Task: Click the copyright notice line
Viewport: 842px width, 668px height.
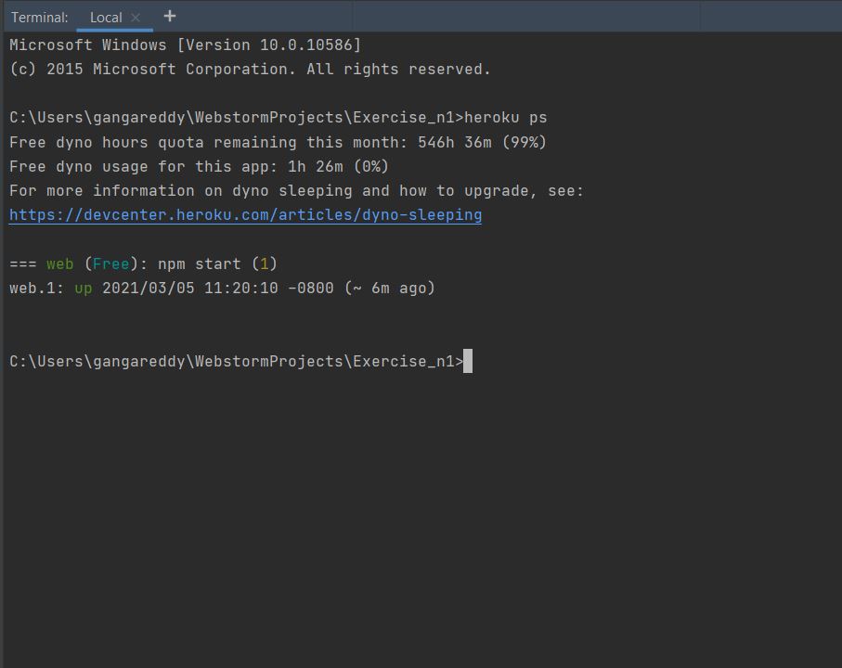Action: 246,69
